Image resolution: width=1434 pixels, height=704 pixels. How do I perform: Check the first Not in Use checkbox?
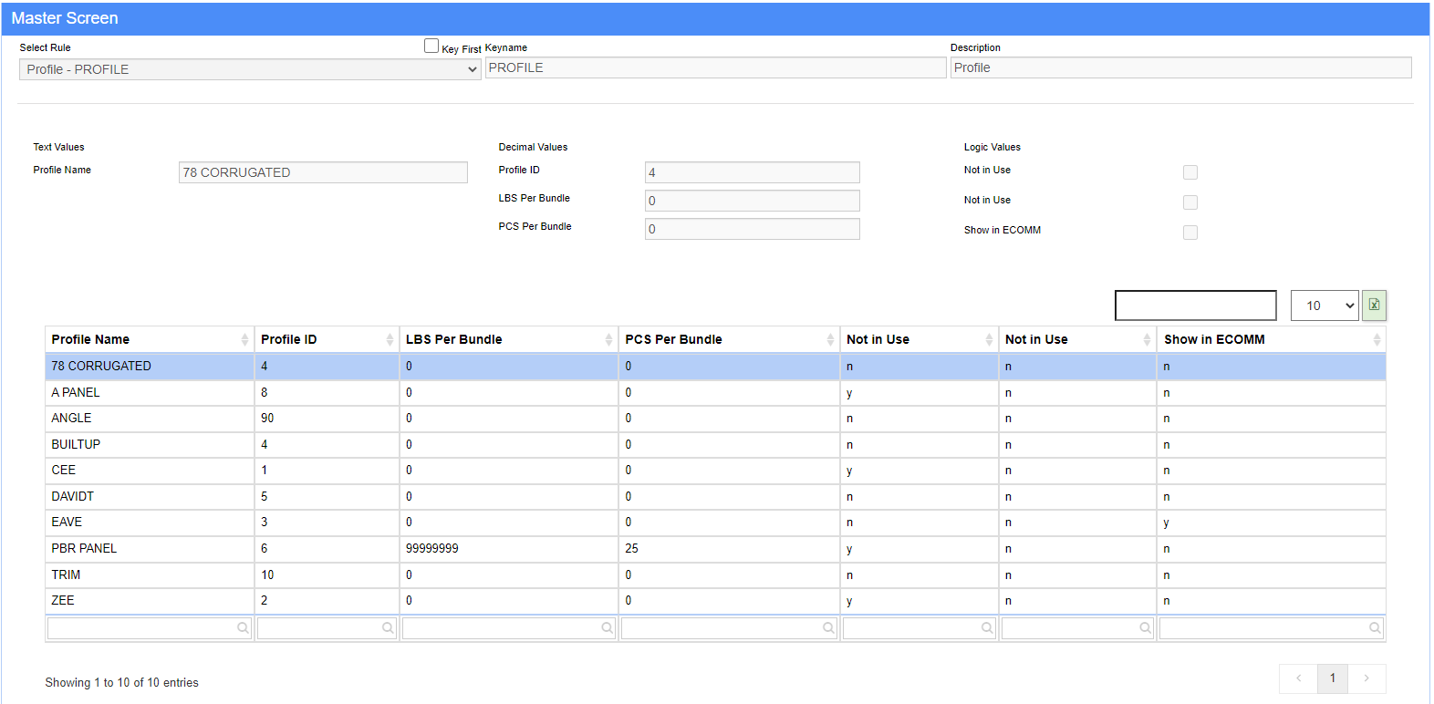click(1190, 172)
